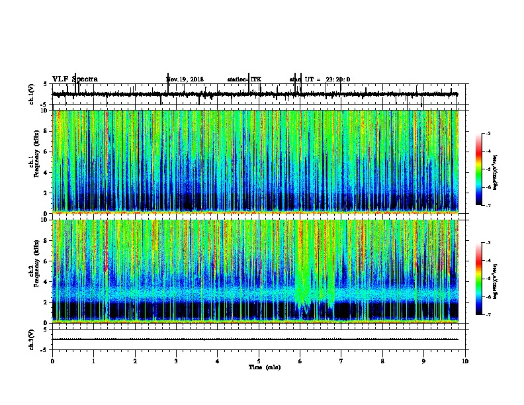The height and width of the screenshot is (405, 524).
Task: Click the 7 tick label on Time axis
Action: (x=341, y=361)
